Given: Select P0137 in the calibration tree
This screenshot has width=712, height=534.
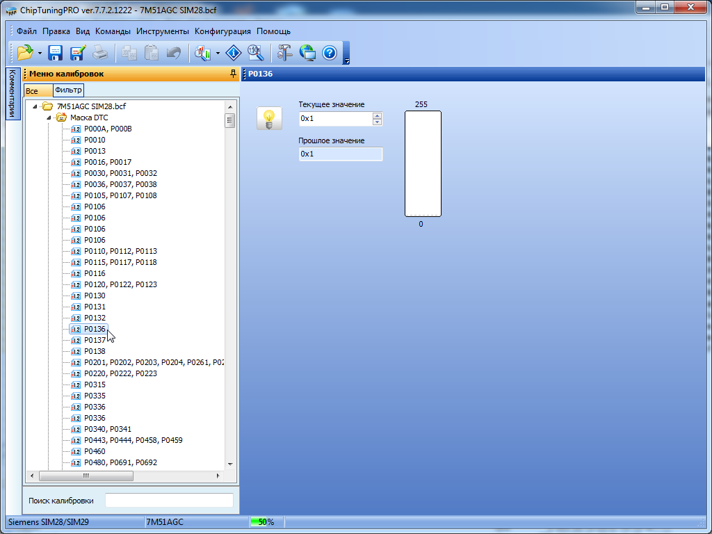Looking at the screenshot, I should pyautogui.click(x=95, y=340).
